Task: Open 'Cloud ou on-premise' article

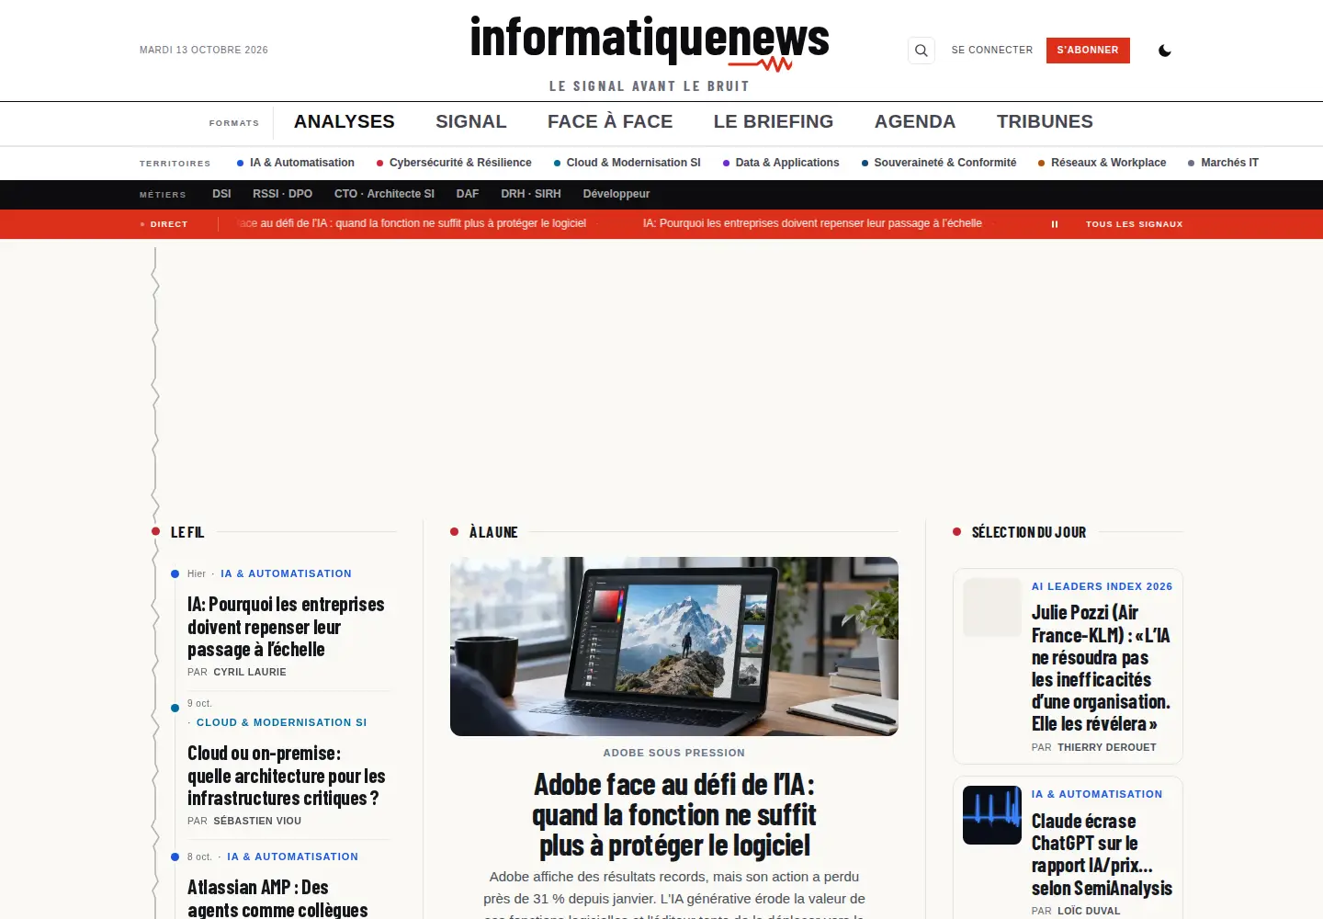Action: (x=287, y=776)
